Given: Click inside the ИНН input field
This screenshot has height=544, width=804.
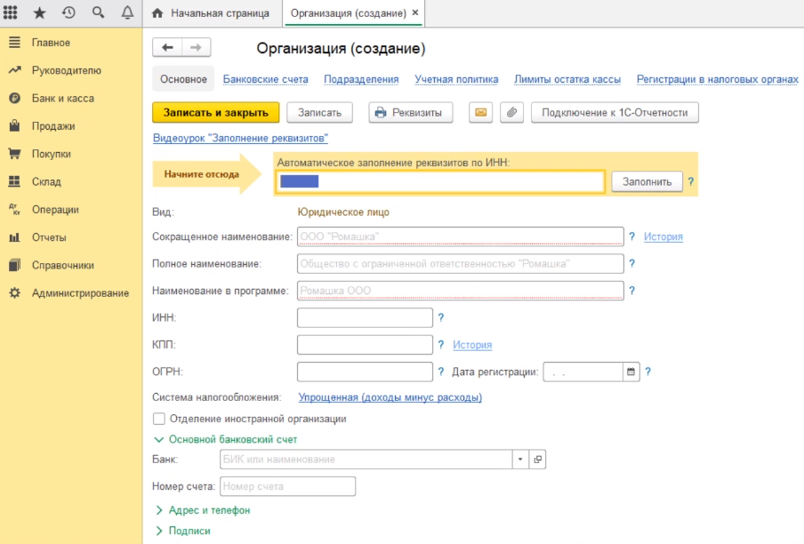Looking at the screenshot, I should pos(365,317).
